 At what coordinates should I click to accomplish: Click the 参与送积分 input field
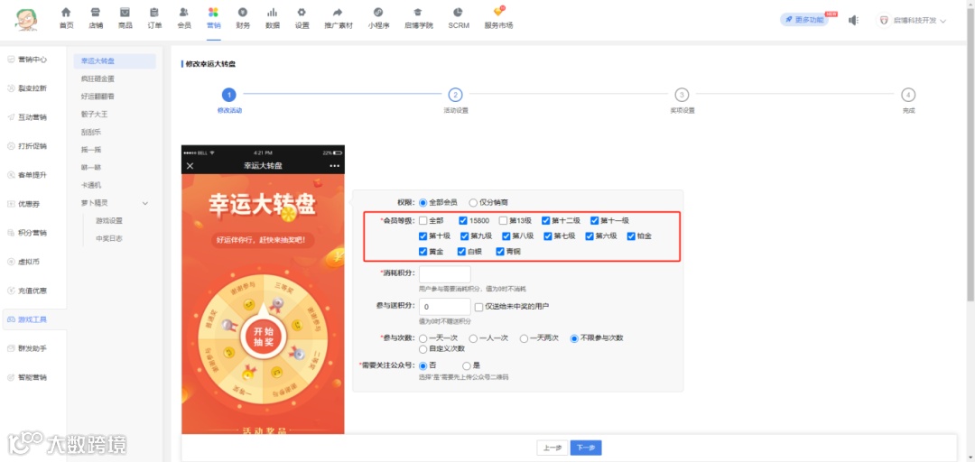444,307
